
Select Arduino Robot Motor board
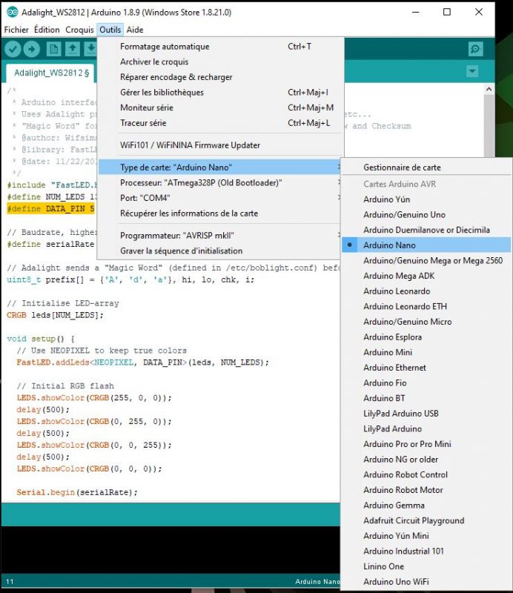click(426, 490)
